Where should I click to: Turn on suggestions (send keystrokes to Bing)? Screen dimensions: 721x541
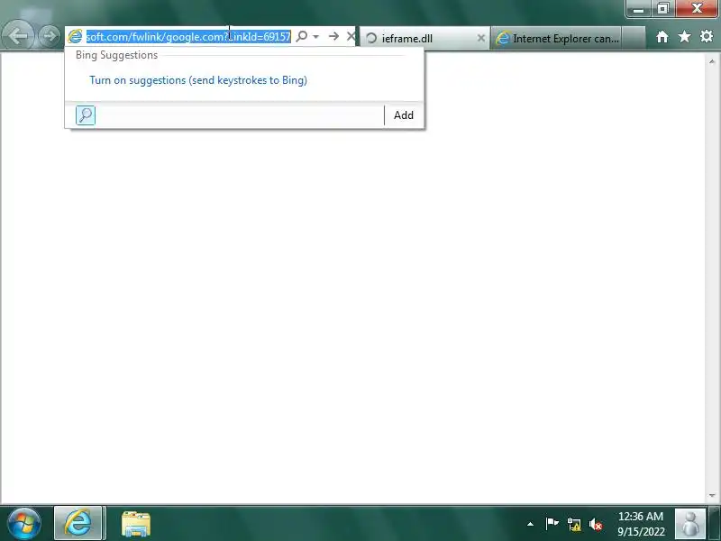198,80
